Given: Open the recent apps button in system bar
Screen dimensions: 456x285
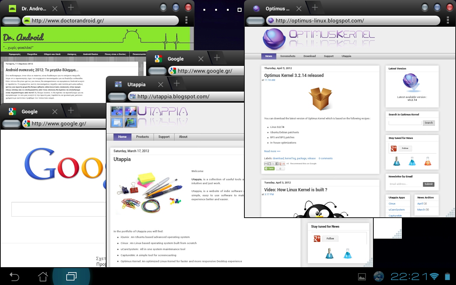Looking at the screenshot, I should point(71,276).
